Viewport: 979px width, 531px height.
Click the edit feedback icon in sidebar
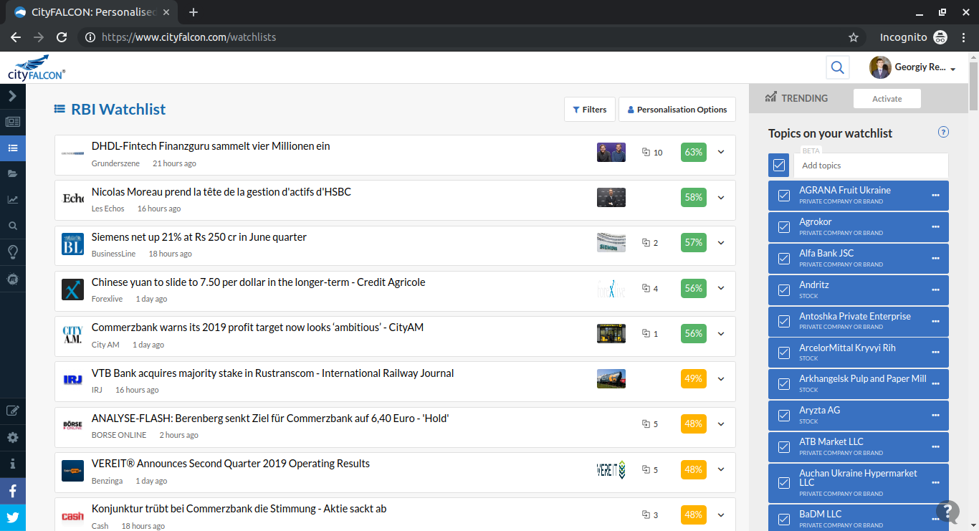(12, 411)
